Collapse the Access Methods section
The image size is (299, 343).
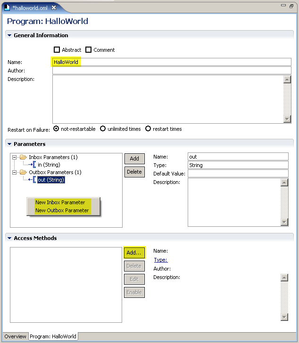point(9,238)
